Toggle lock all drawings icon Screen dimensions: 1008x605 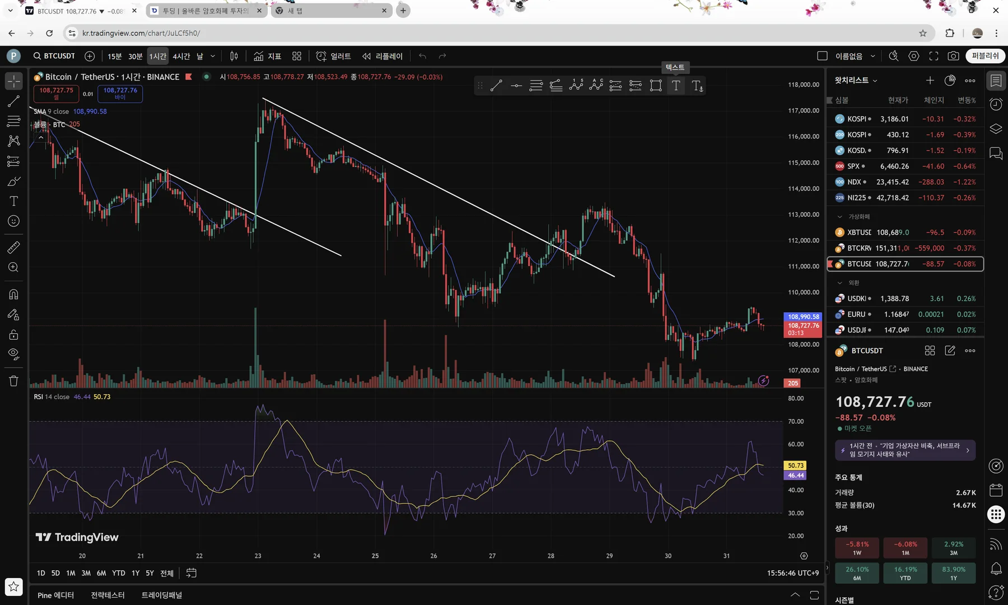click(x=13, y=335)
